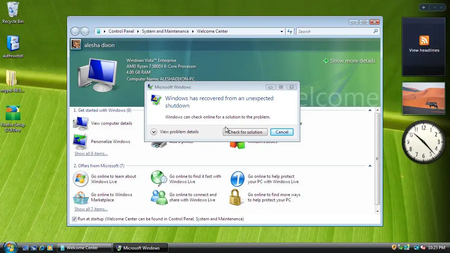Click the search magnifier icon in search box
This screenshot has height=253, width=450.
[x=375, y=31]
